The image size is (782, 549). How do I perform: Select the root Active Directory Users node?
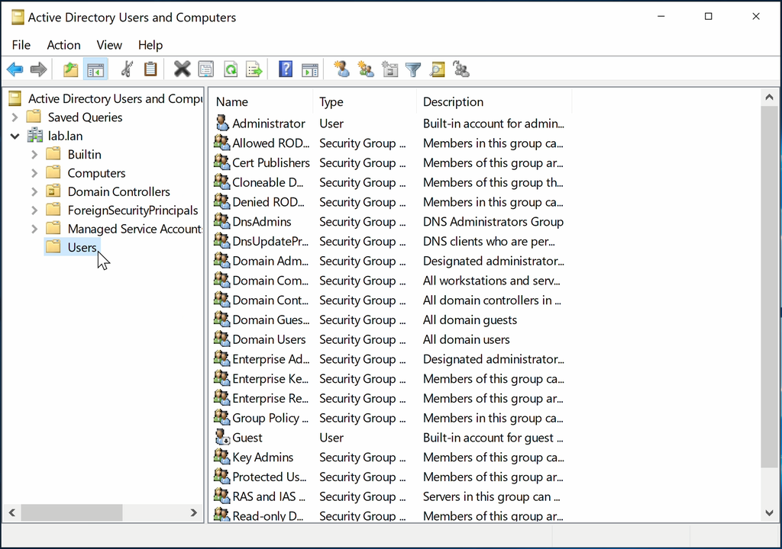point(115,98)
